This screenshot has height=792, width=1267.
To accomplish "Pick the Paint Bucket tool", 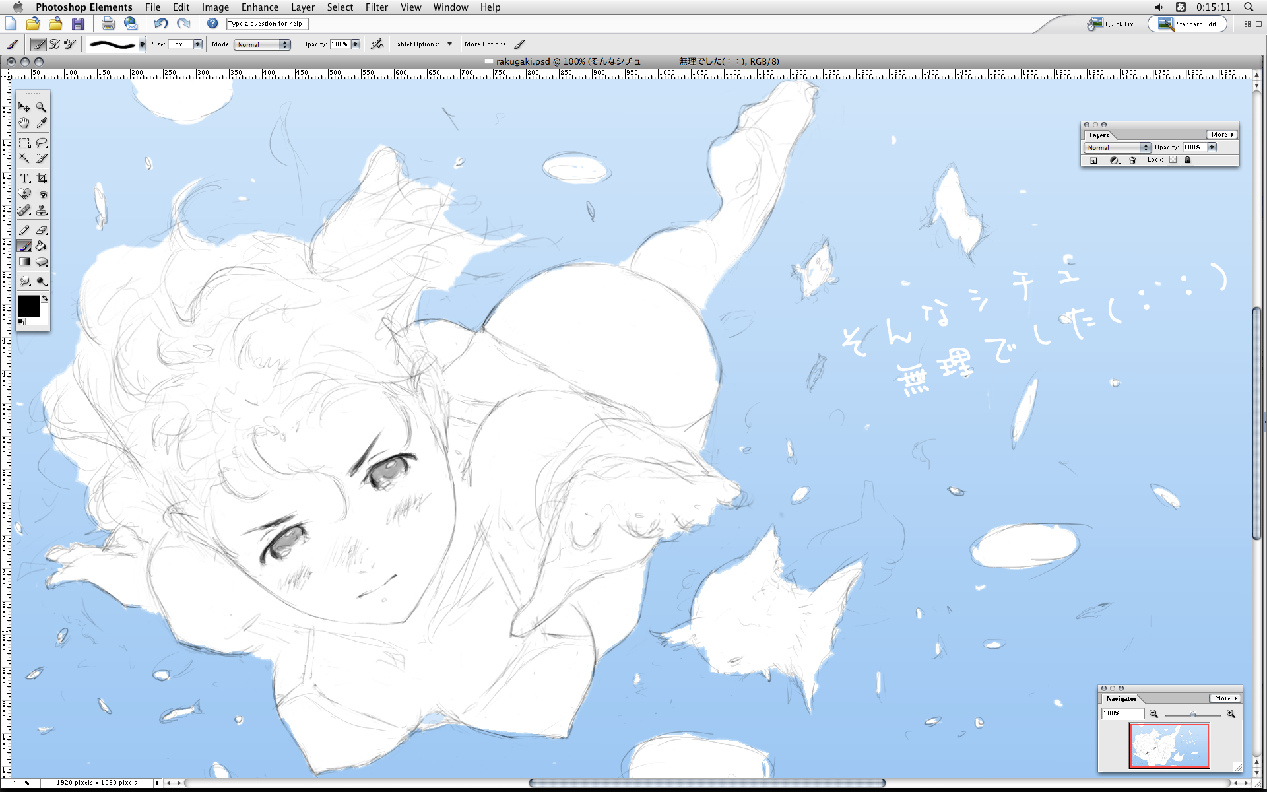I will coord(42,246).
